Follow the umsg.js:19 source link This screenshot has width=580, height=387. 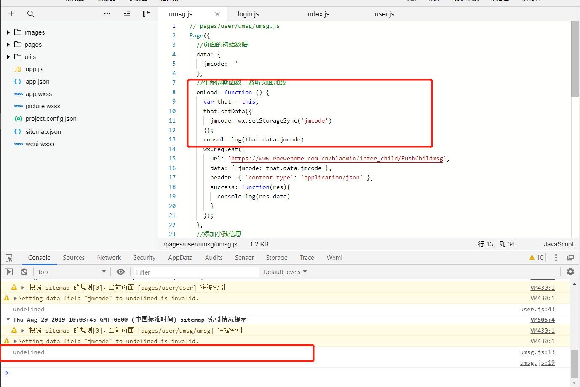pos(537,363)
